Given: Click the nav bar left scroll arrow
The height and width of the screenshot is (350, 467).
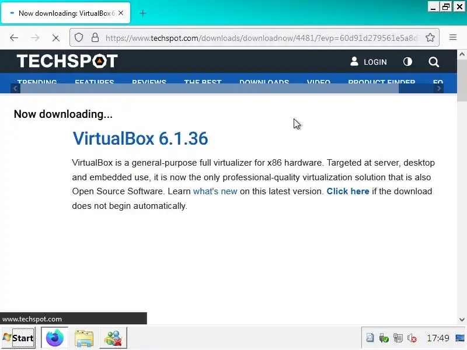Looking at the screenshot, I should [x=16, y=89].
